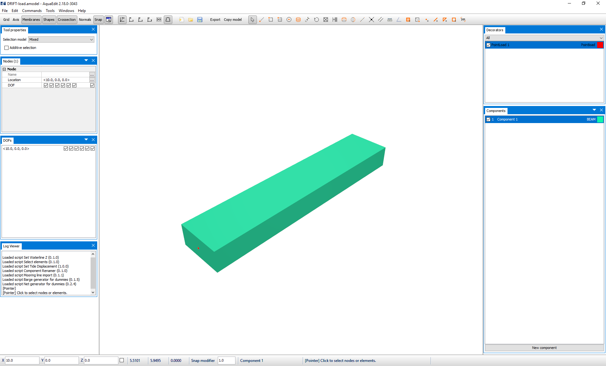Open the Name ellipsis editor button
The width and height of the screenshot is (606, 366).
[92, 74]
